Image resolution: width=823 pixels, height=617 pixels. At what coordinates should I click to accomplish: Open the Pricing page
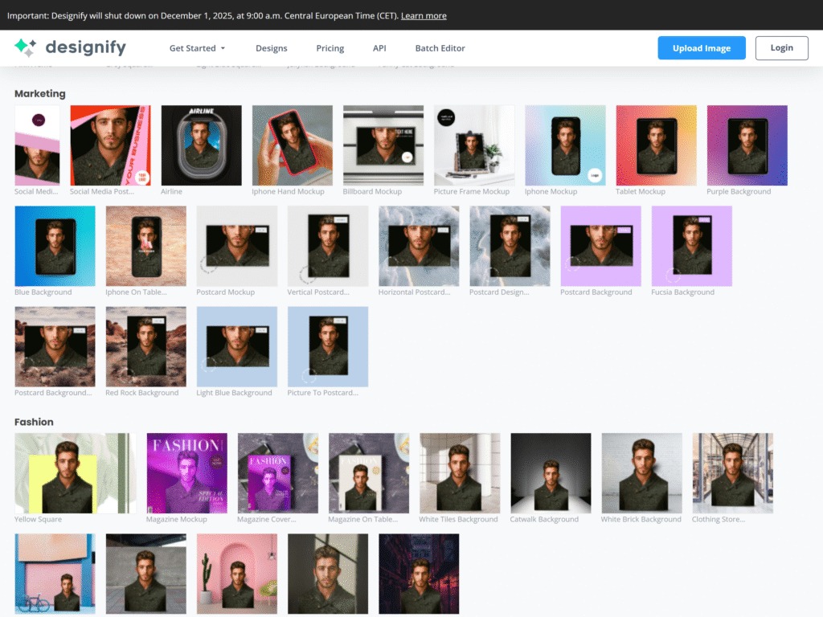[330, 47]
